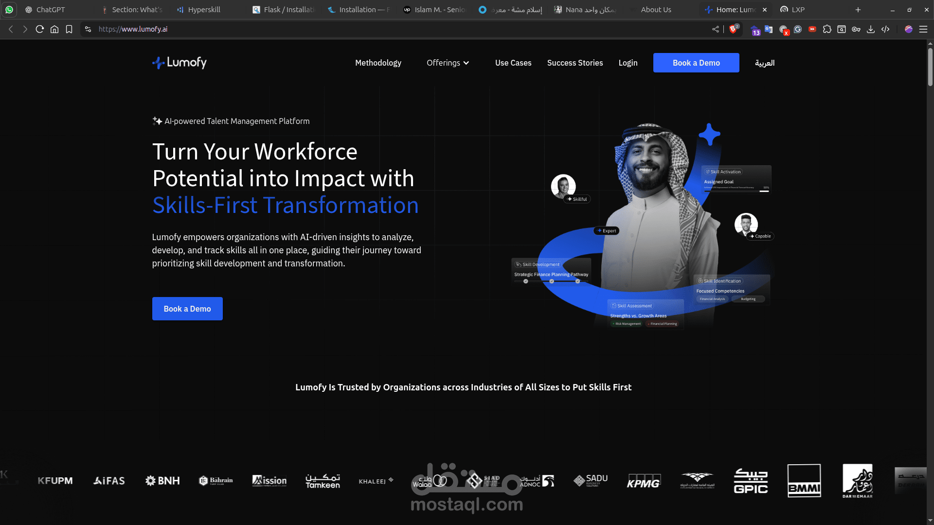Click the Brave Shields lion icon

pos(733,29)
